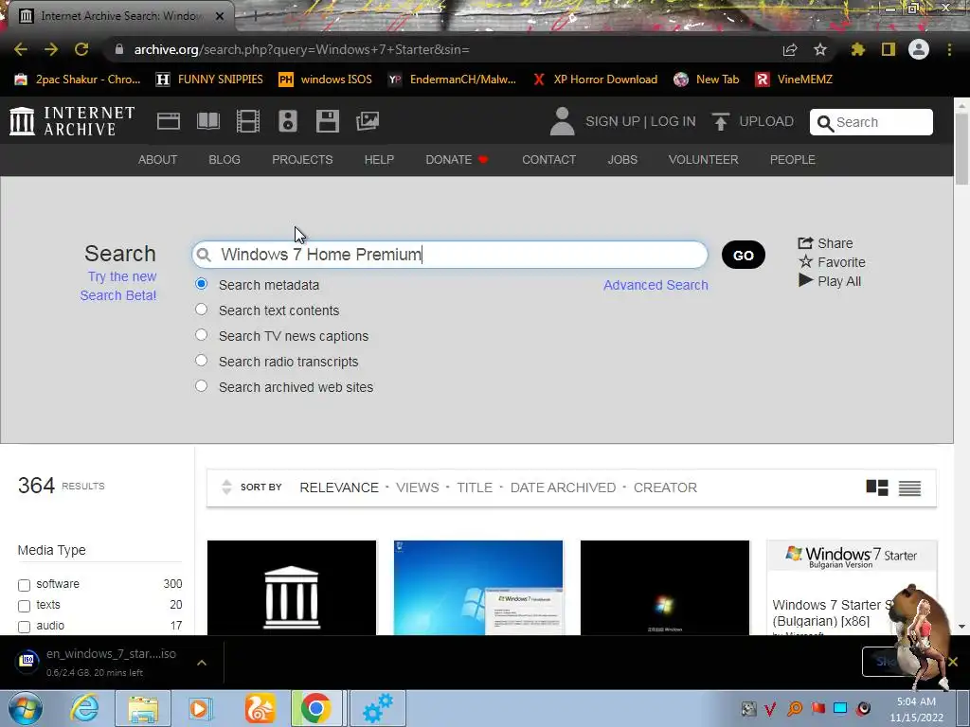The width and height of the screenshot is (970, 727).
Task: Switch to tile grid view
Action: tap(876, 488)
